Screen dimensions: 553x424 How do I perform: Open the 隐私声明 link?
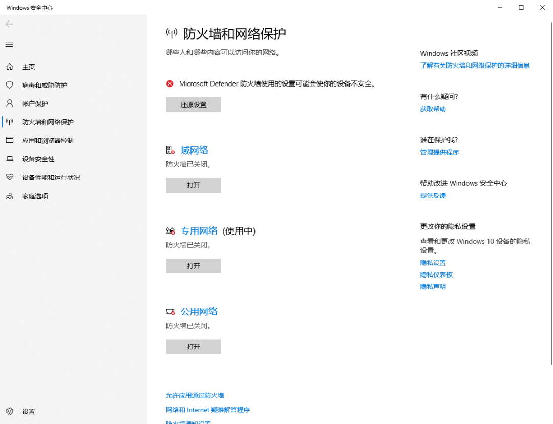tap(433, 286)
